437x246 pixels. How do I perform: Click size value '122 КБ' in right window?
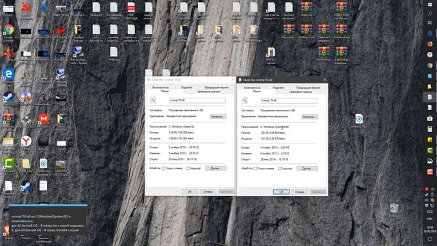pos(273,133)
